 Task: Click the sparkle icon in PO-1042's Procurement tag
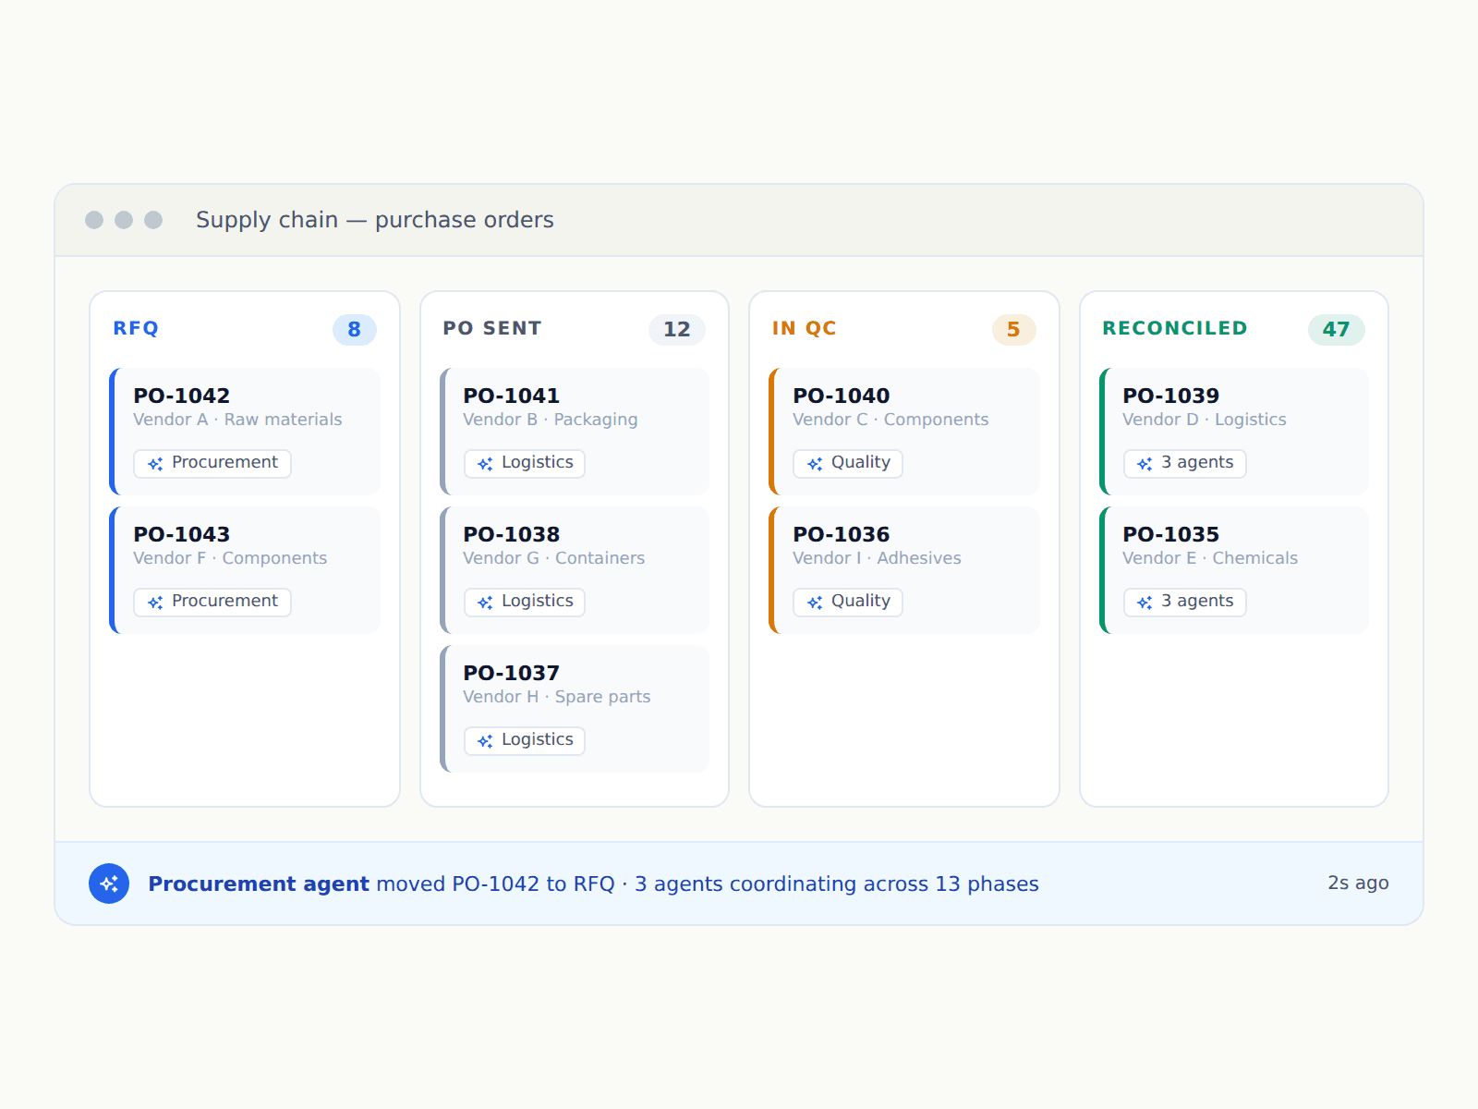tap(155, 464)
